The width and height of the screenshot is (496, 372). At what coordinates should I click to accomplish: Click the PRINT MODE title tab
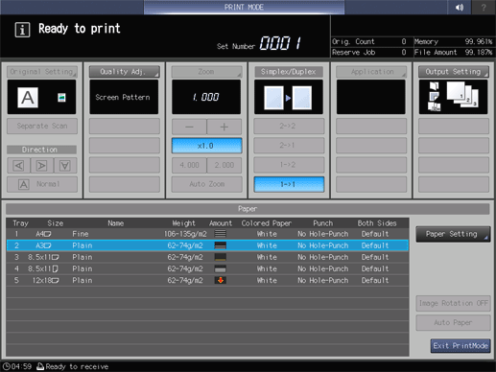[244, 7]
